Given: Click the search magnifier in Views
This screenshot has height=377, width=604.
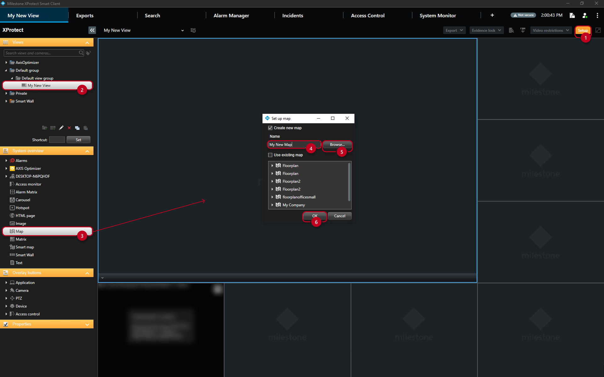Looking at the screenshot, I should click(x=81, y=53).
